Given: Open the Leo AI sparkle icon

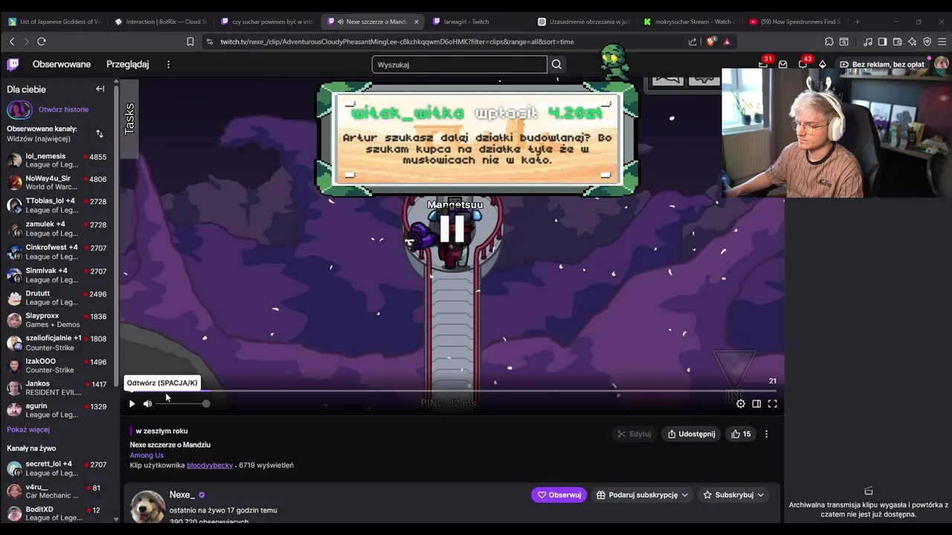Looking at the screenshot, I should (x=912, y=42).
